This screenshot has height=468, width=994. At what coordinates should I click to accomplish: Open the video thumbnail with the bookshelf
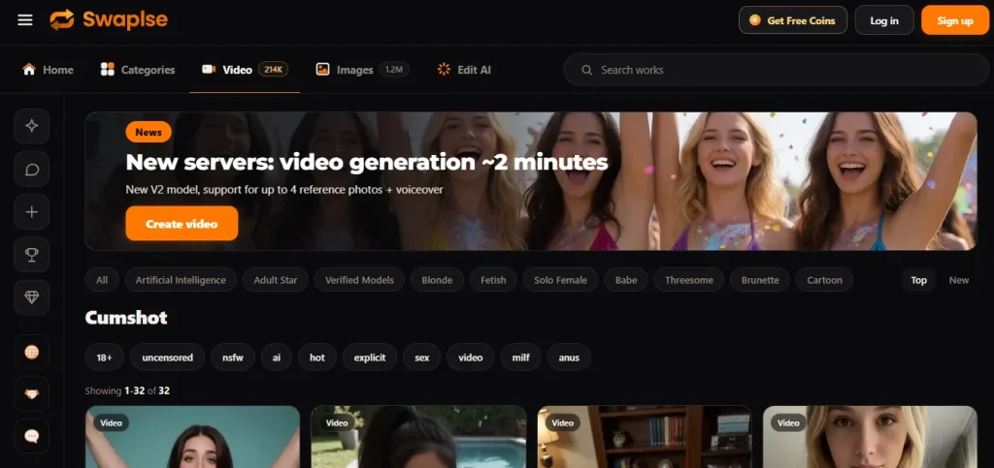coord(645,436)
